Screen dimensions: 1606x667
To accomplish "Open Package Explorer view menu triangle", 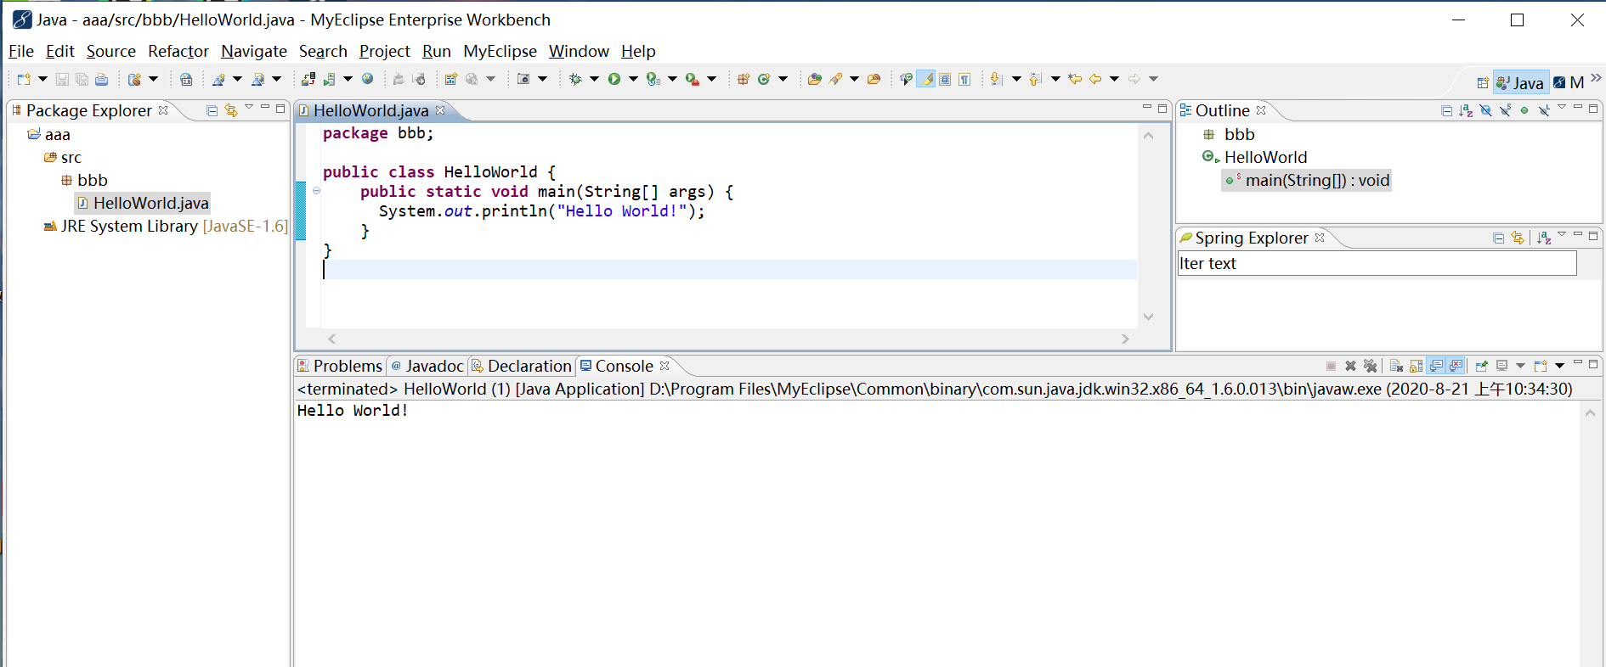I will [x=249, y=108].
